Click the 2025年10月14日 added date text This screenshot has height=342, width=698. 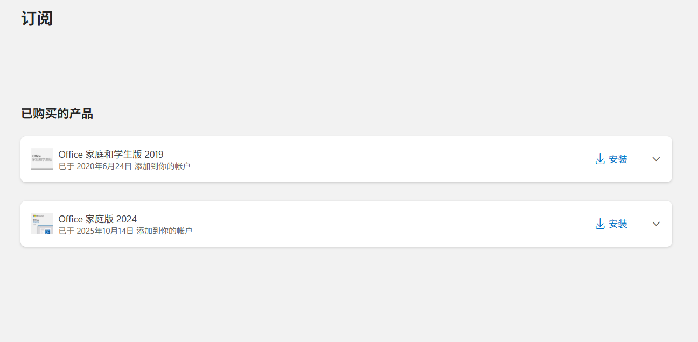point(105,231)
